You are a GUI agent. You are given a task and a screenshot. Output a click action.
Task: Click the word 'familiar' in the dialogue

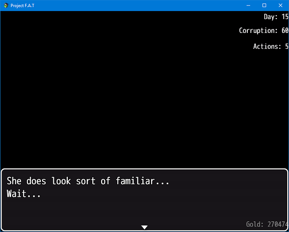pyautogui.click(x=135, y=181)
